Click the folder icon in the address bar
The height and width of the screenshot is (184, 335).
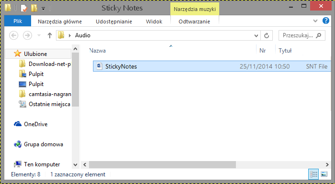(61, 35)
